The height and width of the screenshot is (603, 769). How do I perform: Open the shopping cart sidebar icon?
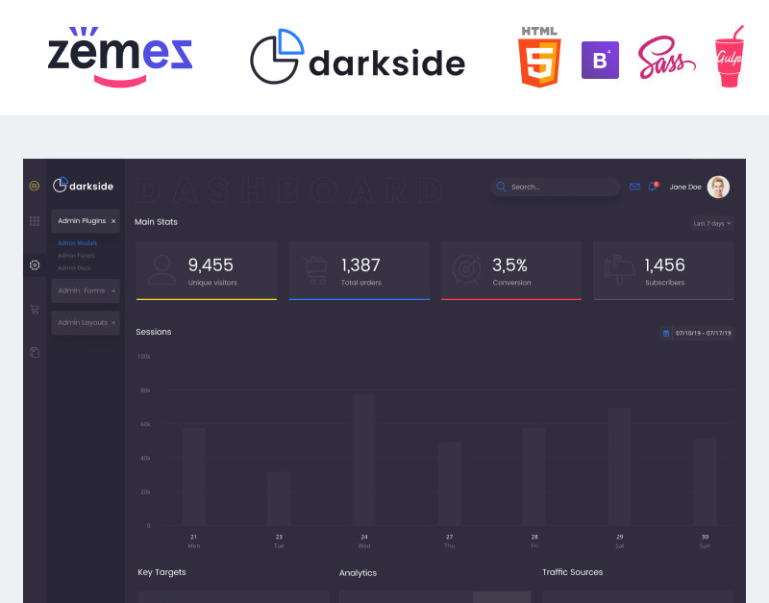[35, 310]
